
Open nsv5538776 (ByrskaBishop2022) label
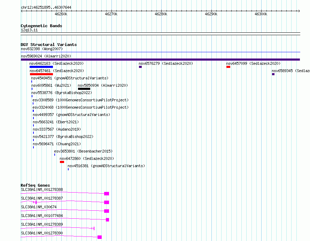tap(62, 93)
